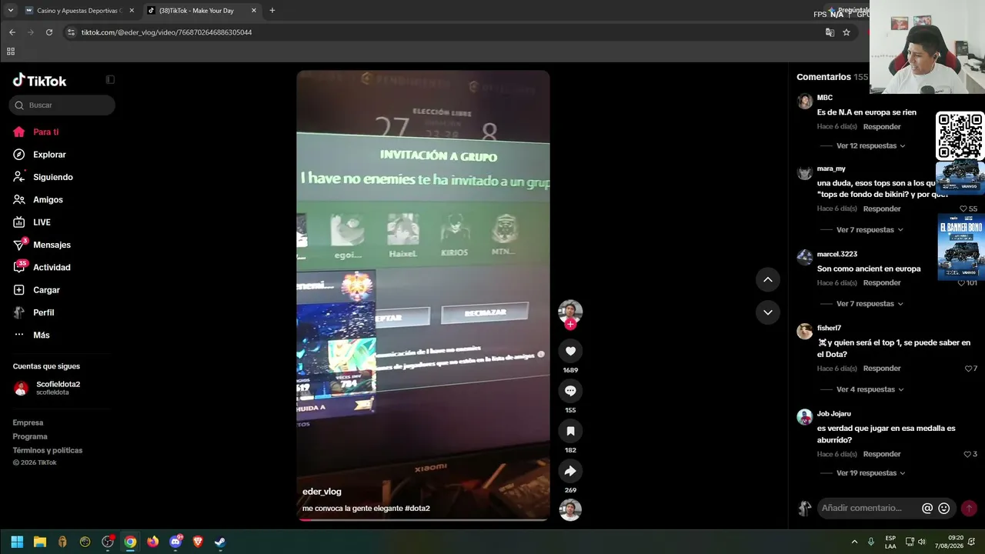
Task: Reload the TikTok page
Action: 49,32
